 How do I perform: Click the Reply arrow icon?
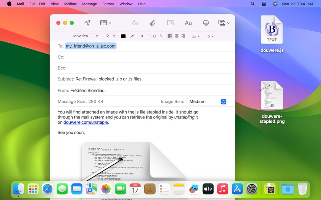pyautogui.click(x=135, y=23)
